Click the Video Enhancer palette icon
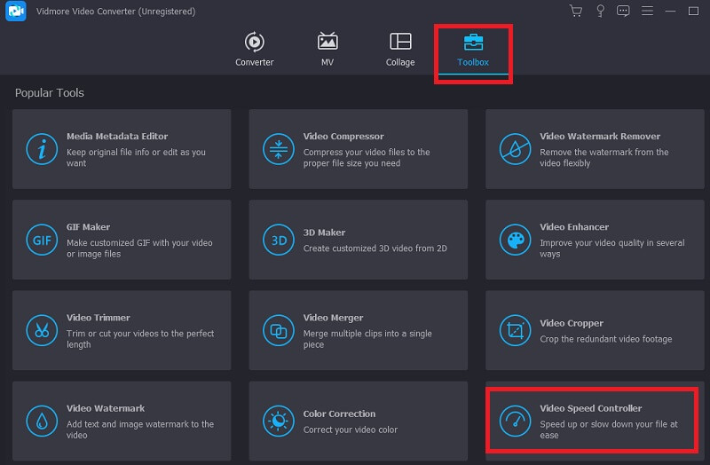Viewport: 710px width, 465px height. coord(515,240)
